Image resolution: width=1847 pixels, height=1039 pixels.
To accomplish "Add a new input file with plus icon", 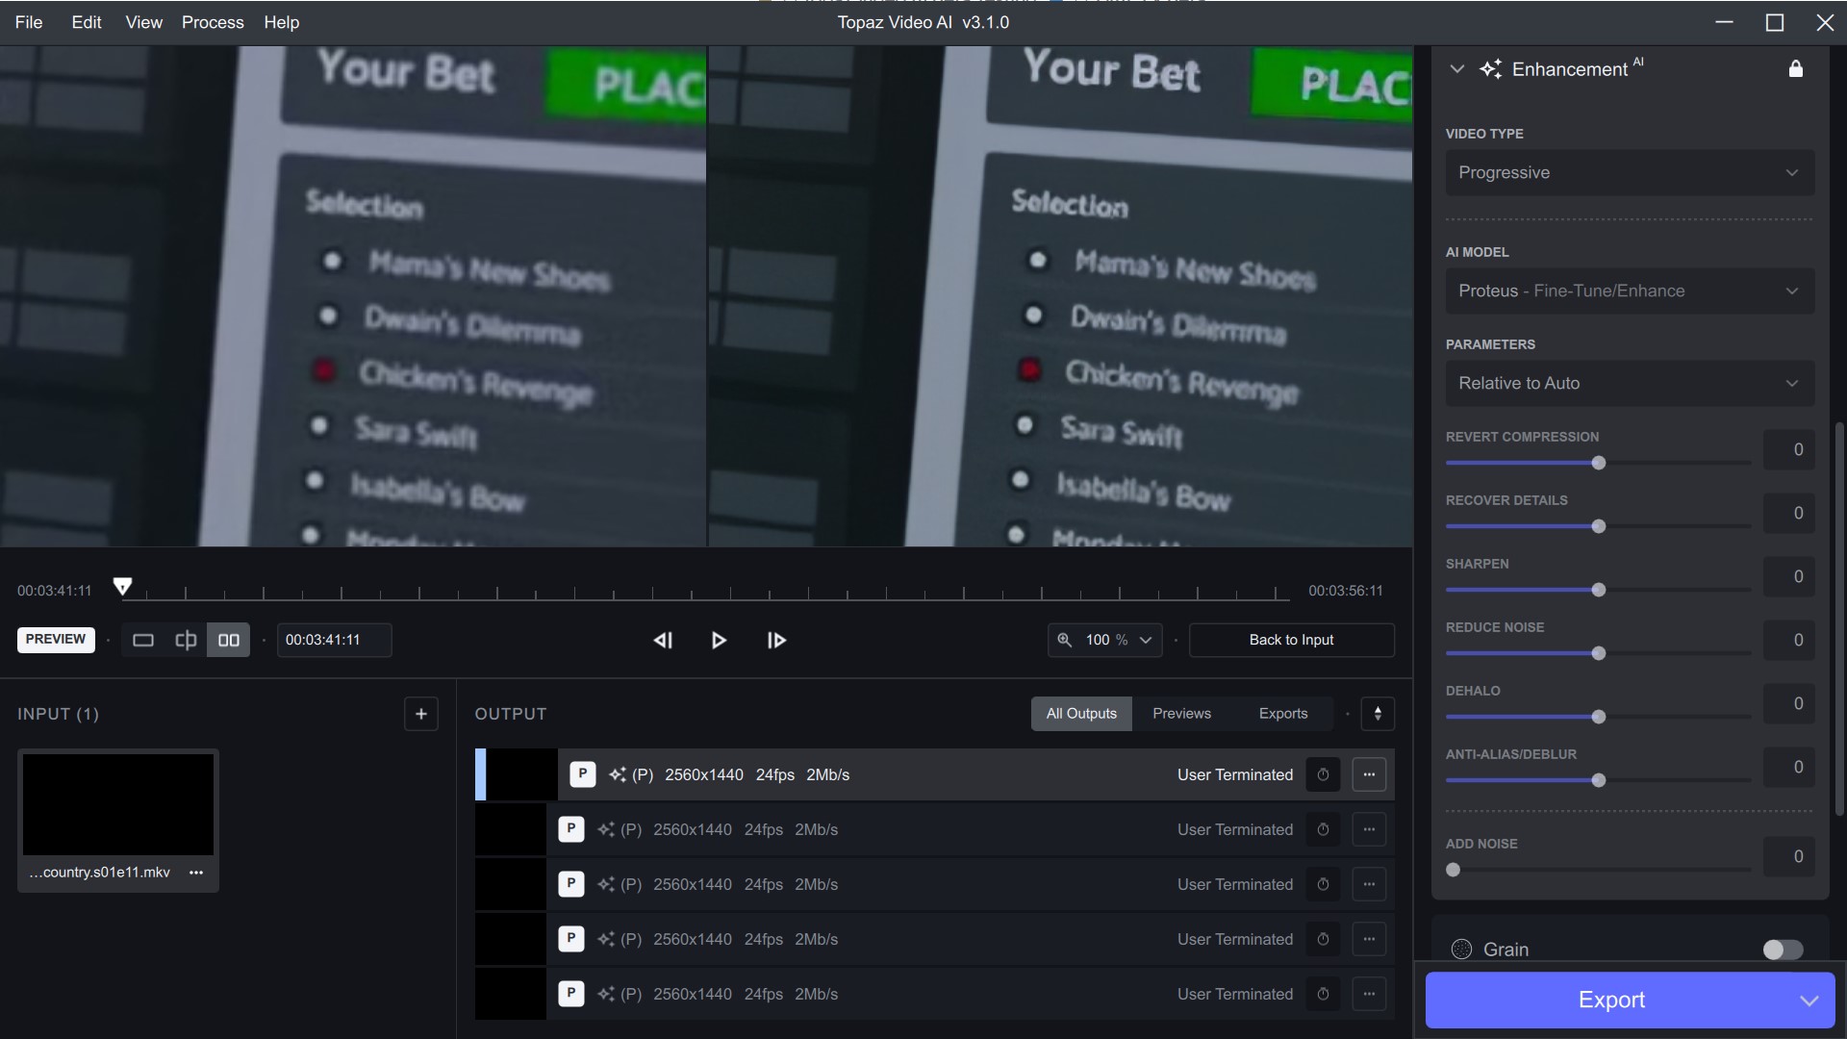I will click(x=420, y=714).
